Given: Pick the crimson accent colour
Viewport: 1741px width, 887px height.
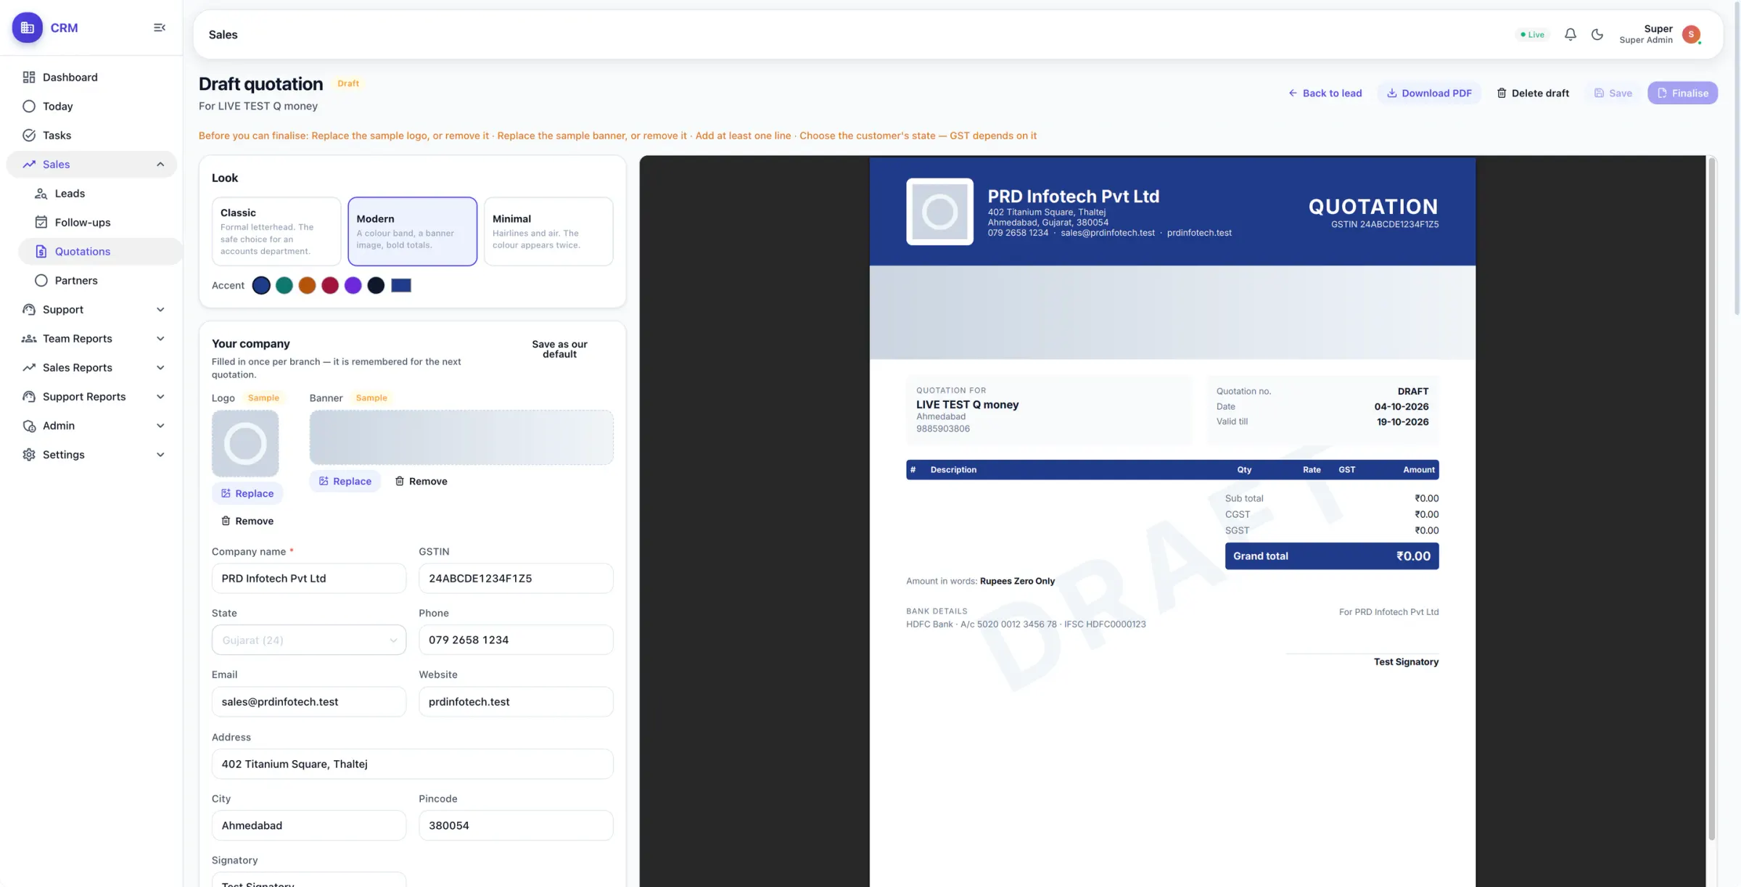Looking at the screenshot, I should tap(330, 285).
